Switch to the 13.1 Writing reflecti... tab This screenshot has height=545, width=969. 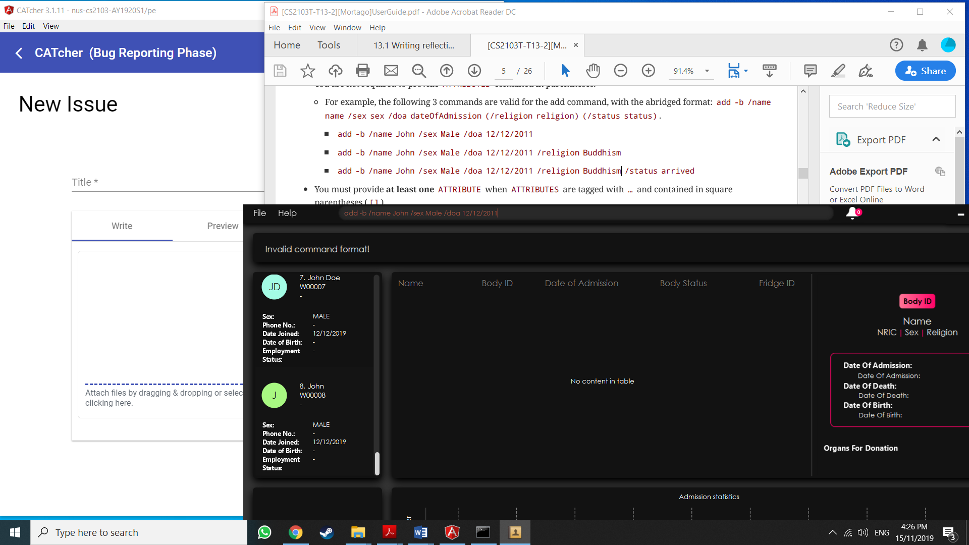point(413,45)
